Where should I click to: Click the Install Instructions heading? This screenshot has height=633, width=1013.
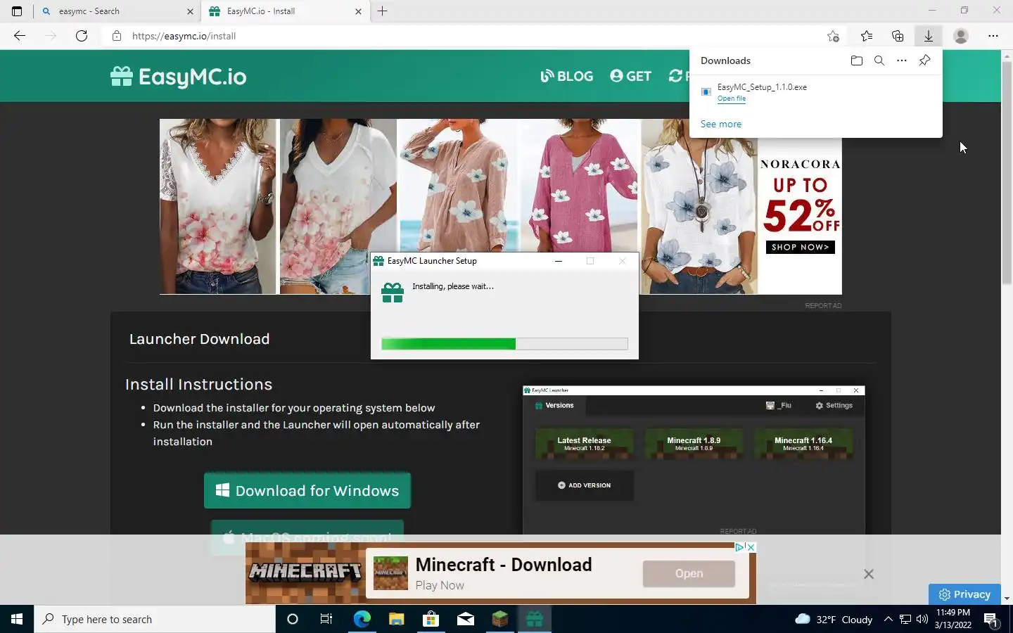point(198,384)
